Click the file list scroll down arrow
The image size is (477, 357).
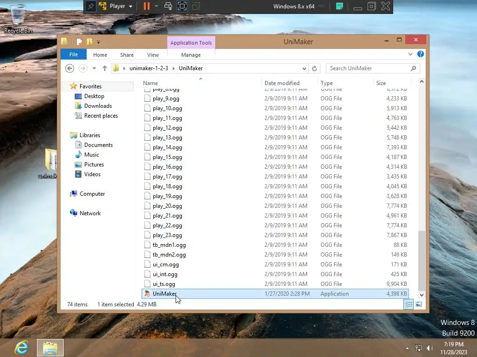coord(422,295)
